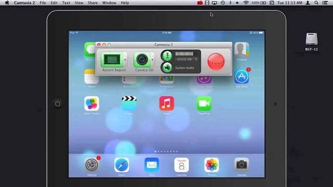Open the Text menu

66,3
